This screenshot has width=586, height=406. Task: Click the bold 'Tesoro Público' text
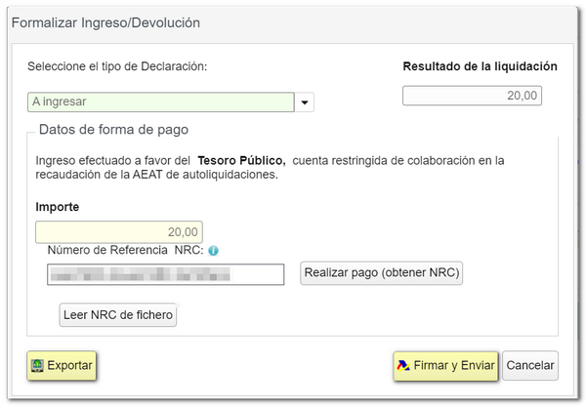(x=241, y=160)
